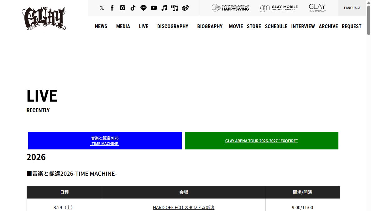The image size is (371, 211).
Task: Go to the LIVE menu item
Action: [144, 27]
